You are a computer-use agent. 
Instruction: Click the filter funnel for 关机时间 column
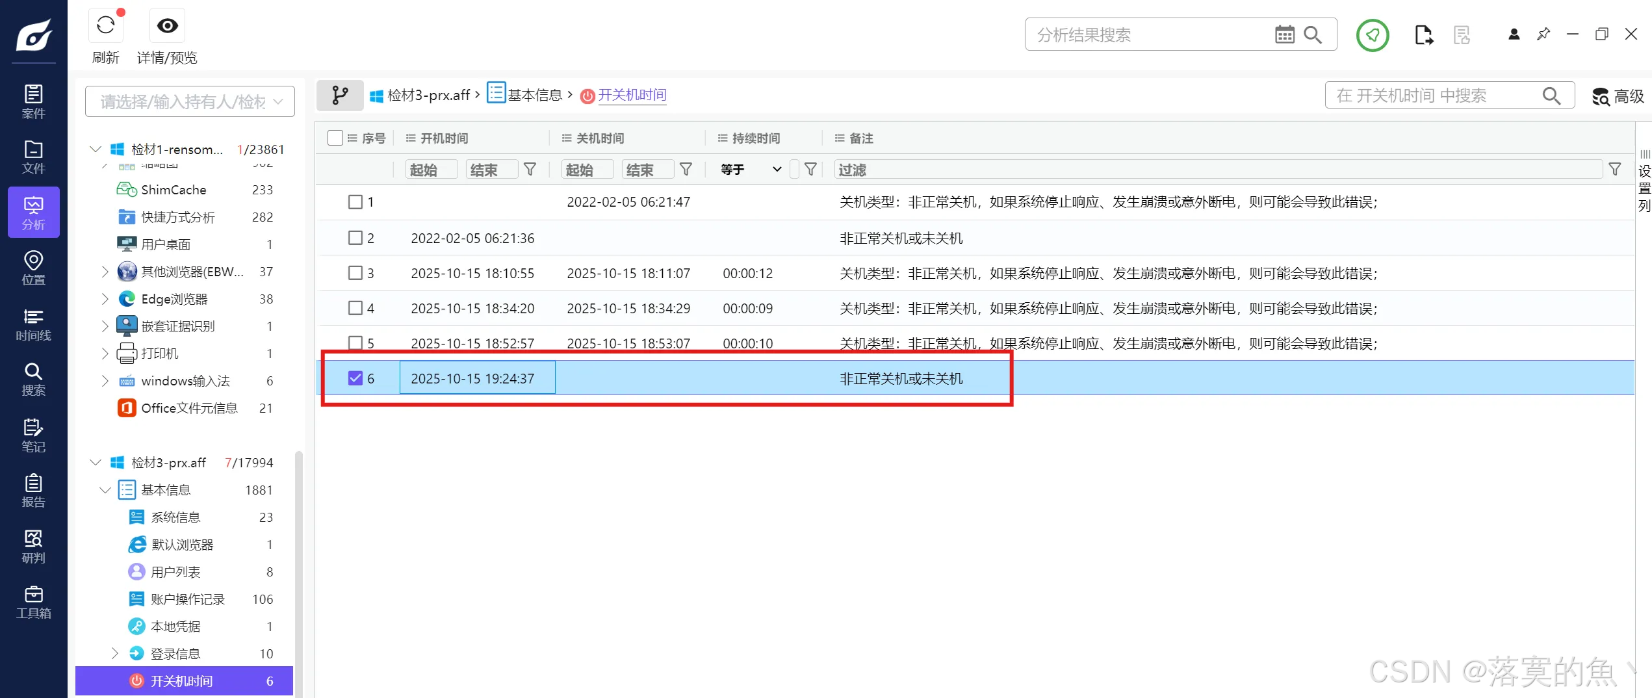(686, 170)
